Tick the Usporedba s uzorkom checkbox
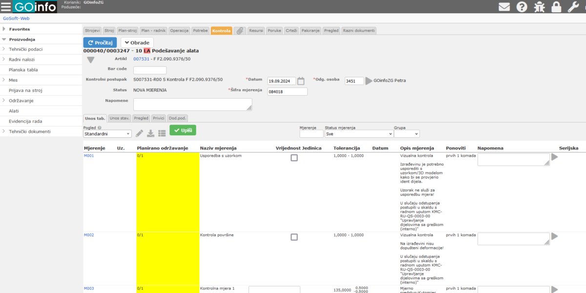Image resolution: width=586 pixels, height=293 pixels. (294, 158)
